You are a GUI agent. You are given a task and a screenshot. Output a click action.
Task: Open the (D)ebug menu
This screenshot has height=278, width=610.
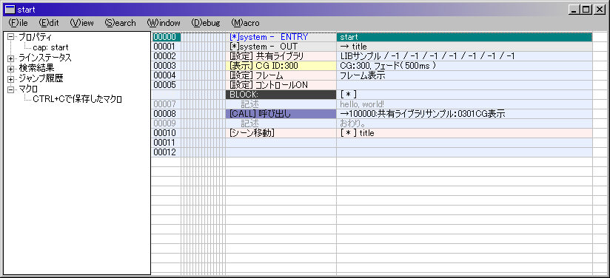click(x=206, y=23)
